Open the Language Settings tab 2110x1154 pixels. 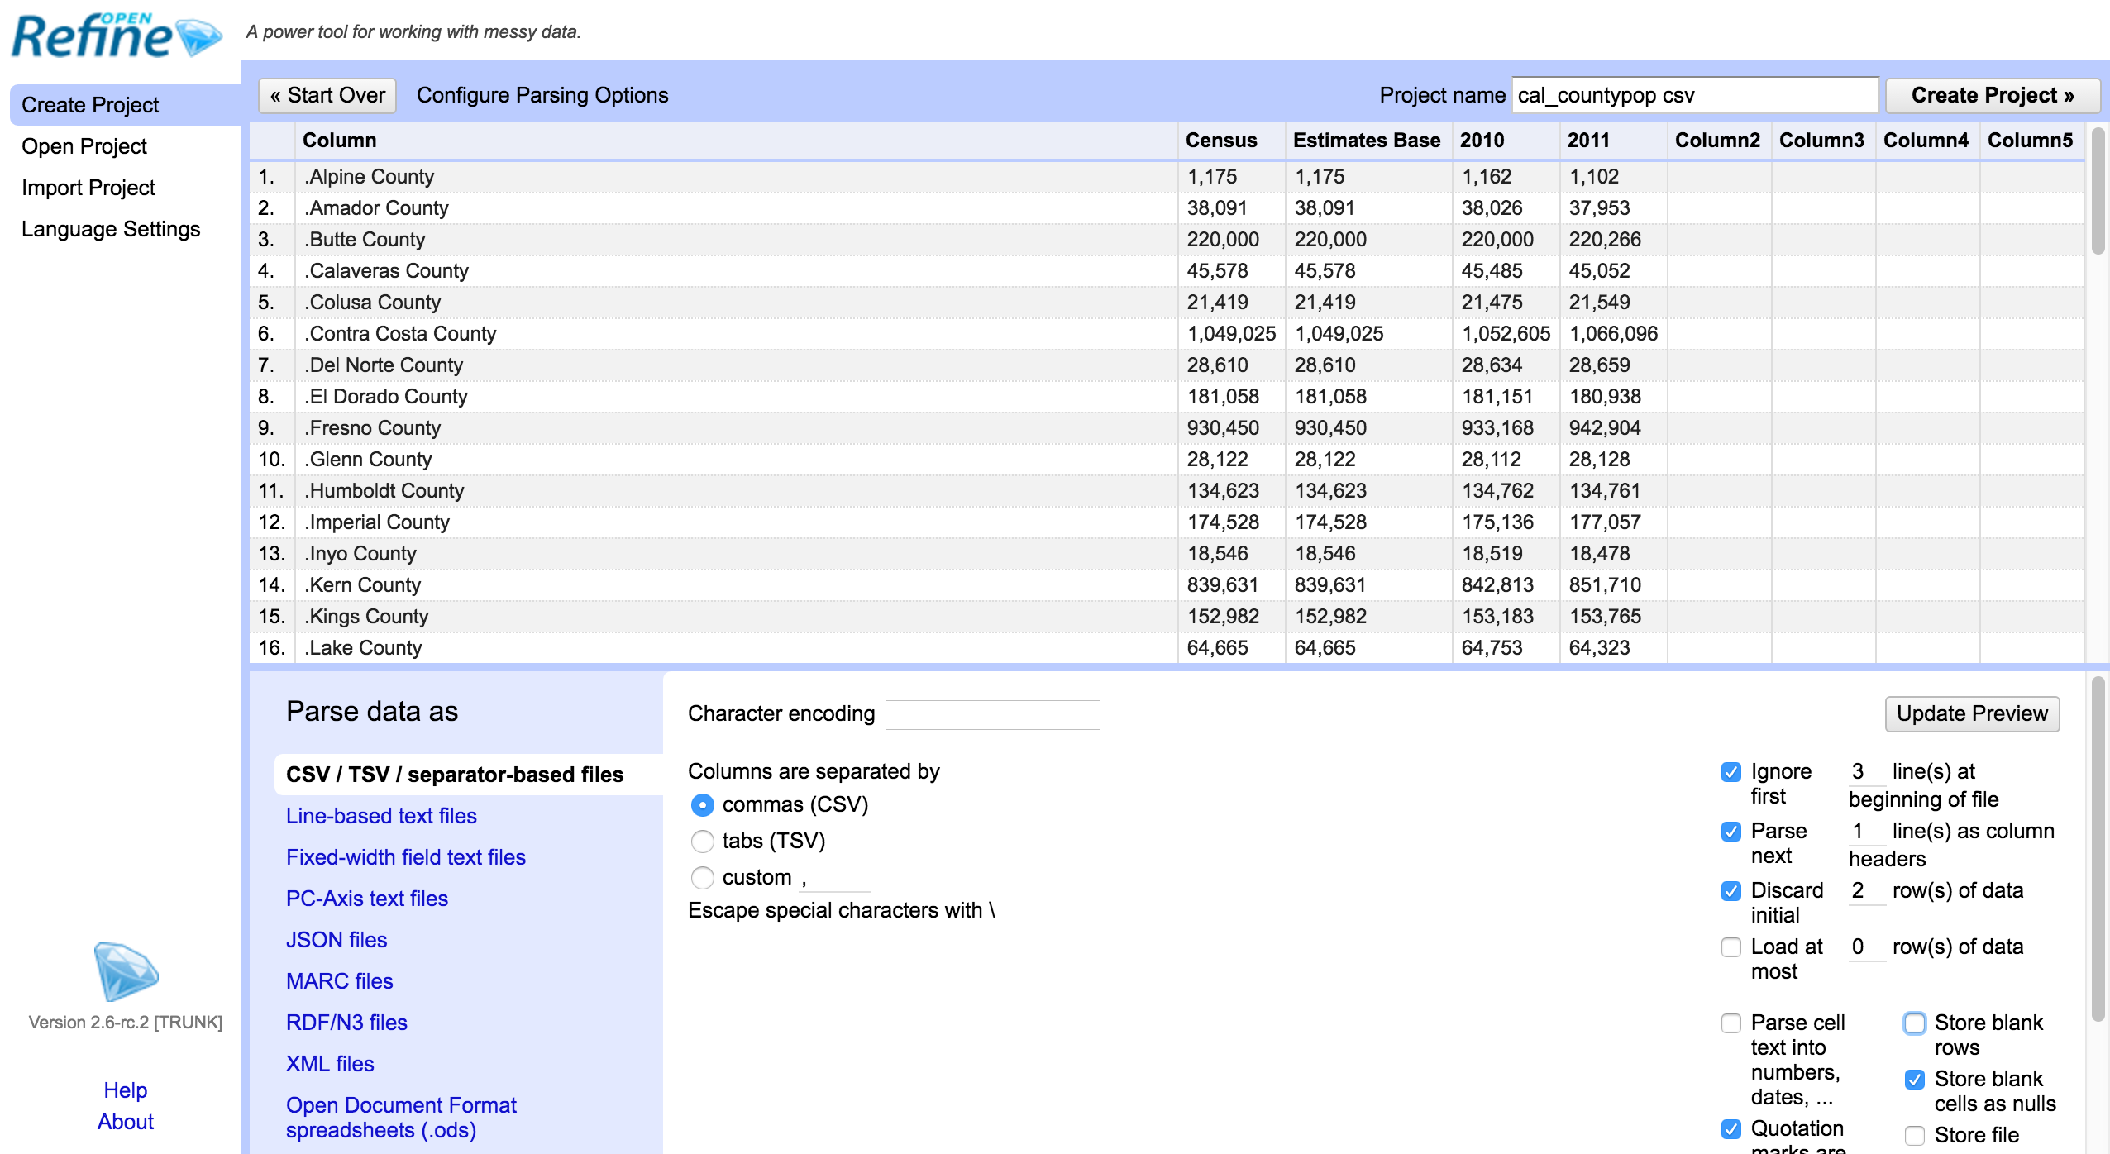pos(111,229)
